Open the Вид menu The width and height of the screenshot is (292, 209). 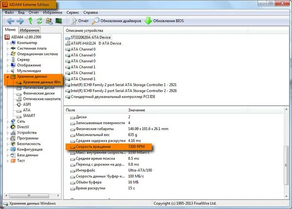coord(21,13)
